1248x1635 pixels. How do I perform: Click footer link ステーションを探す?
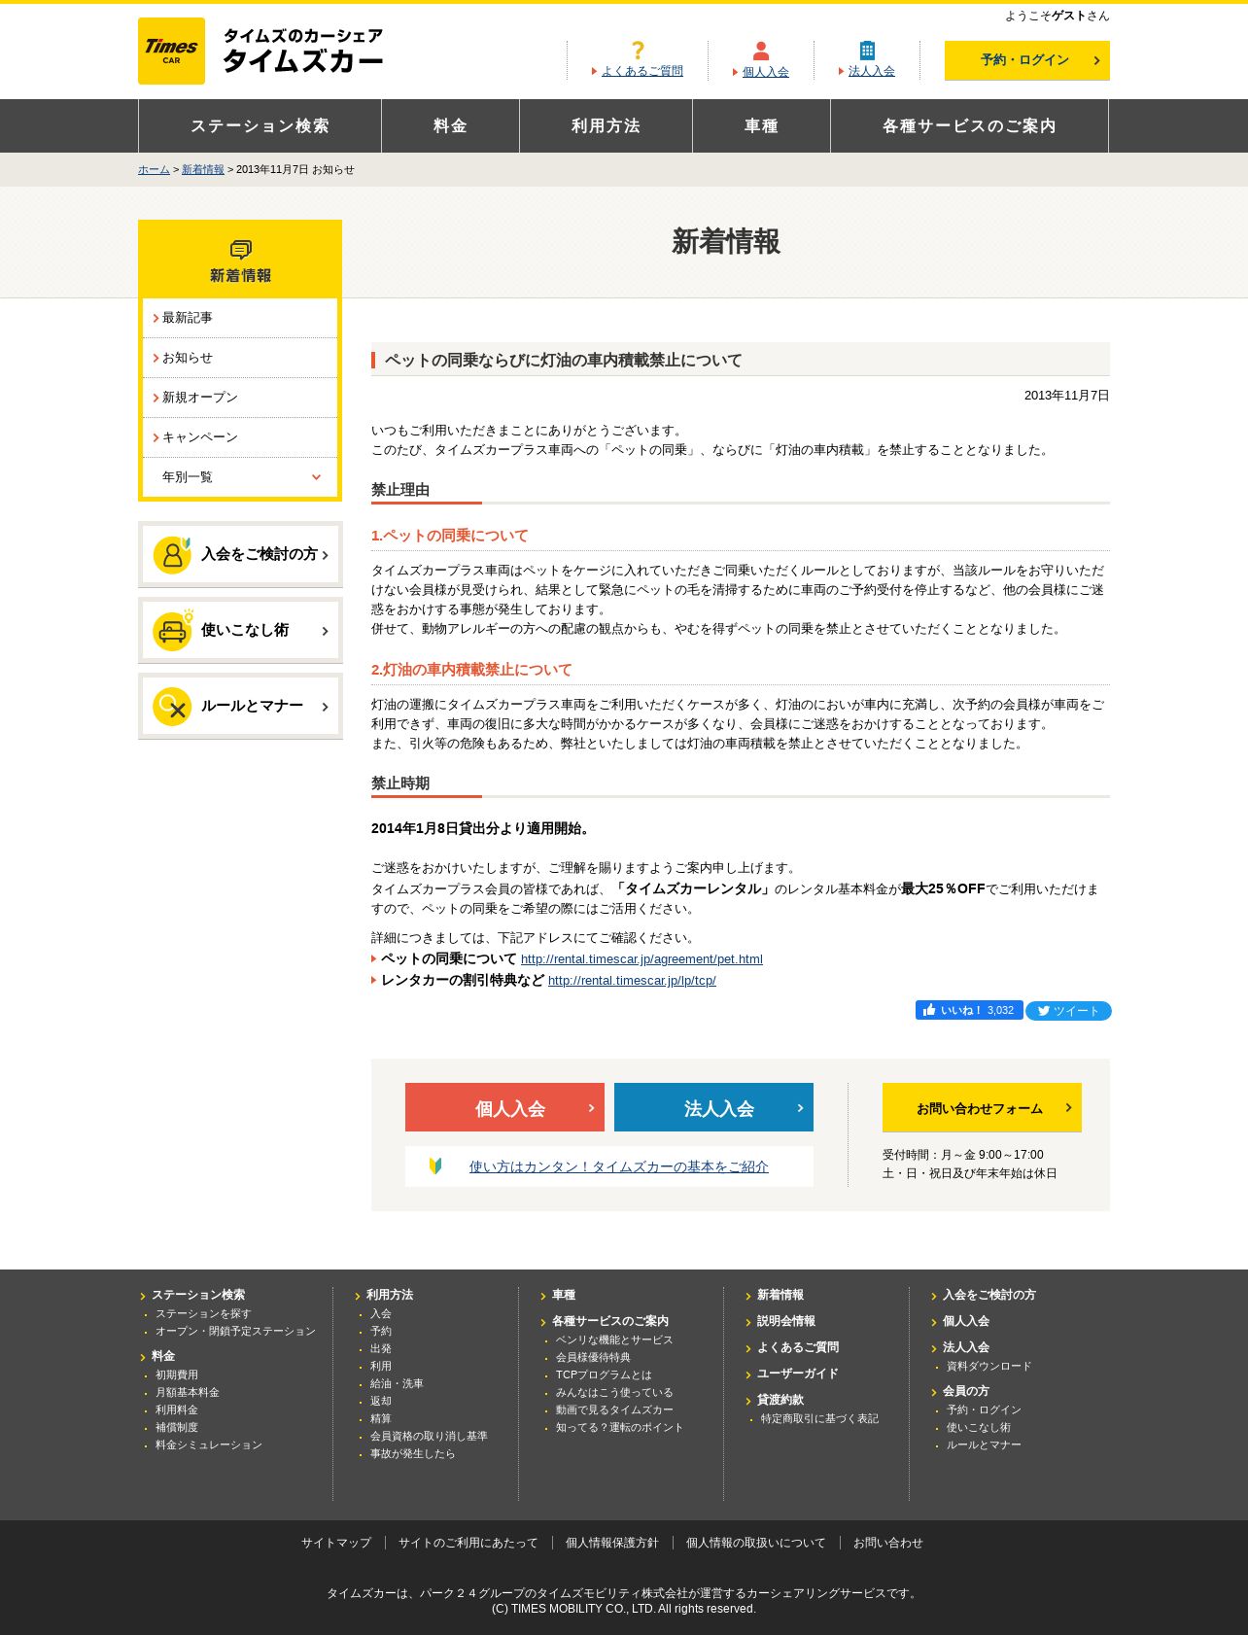(203, 1314)
